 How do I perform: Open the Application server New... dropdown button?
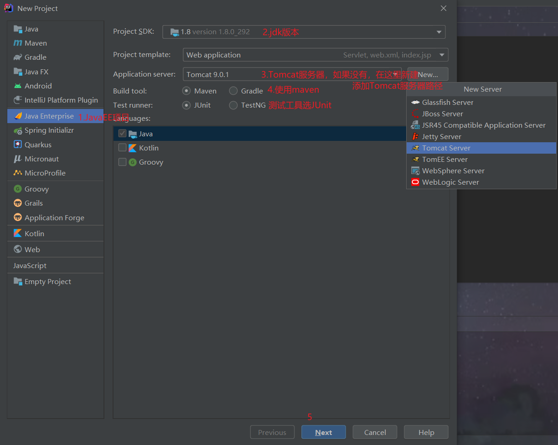(x=429, y=74)
